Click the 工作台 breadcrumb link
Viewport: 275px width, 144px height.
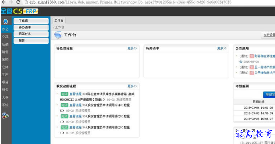coord(60,27)
